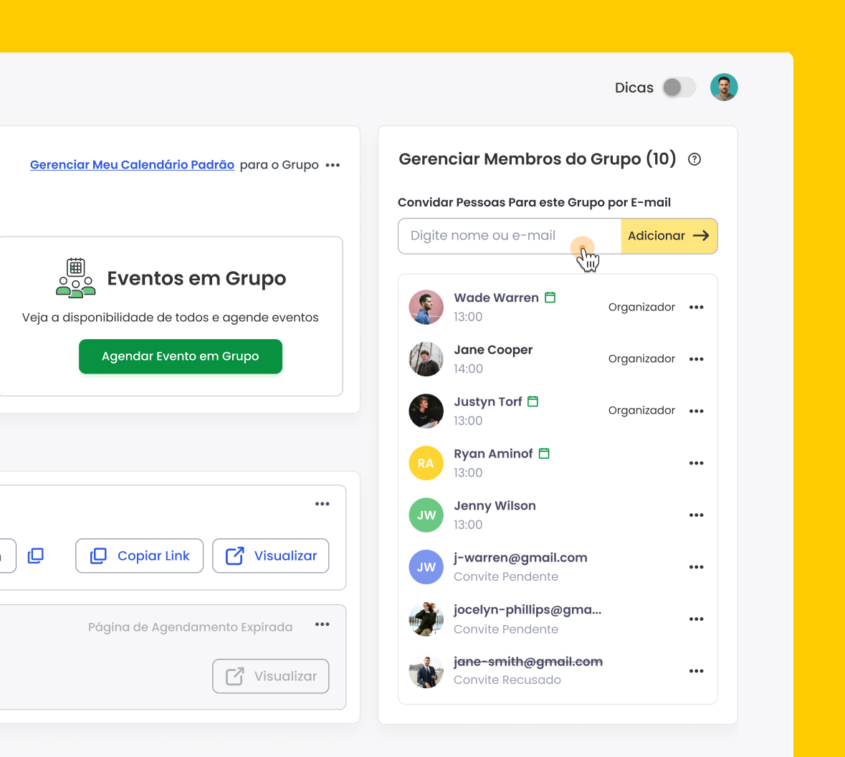
Task: Open three-dot menu of expired booking page
Action: pos(323,624)
